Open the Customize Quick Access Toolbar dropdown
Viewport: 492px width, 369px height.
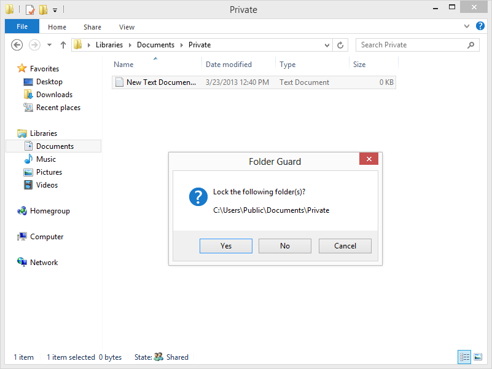[x=55, y=10]
